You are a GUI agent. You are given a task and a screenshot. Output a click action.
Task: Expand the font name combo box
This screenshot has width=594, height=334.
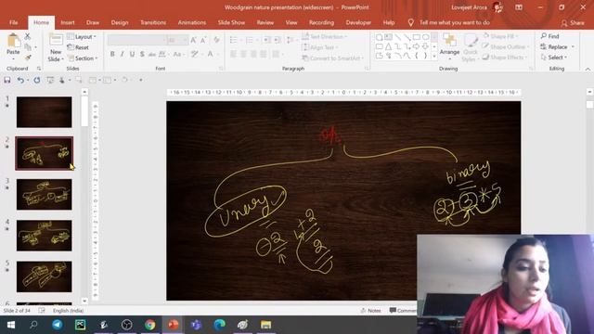164,40
